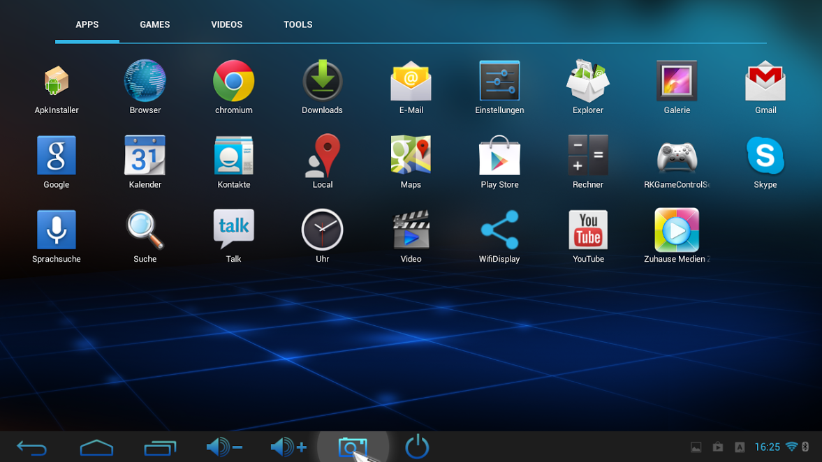
Task: Tap the power button in navigation bar
Action: [x=417, y=447]
